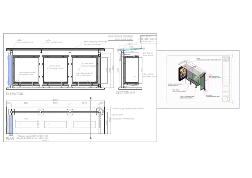Viewport: 252px width, 178px height.
Task: Click the 'Display board 250X1200 X 1800' note
Action: (x=33, y=138)
